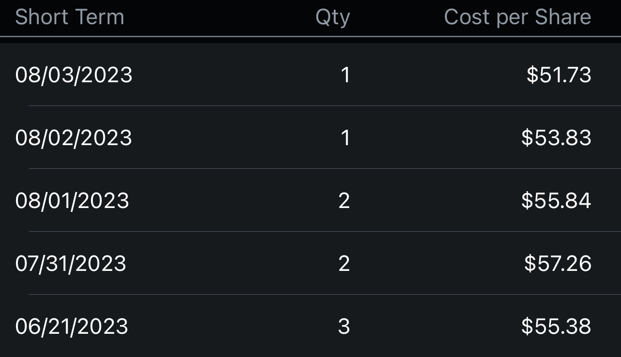This screenshot has width=621, height=357.
Task: Open the 07/31/2023 tax lot row
Action: pyautogui.click(x=310, y=263)
